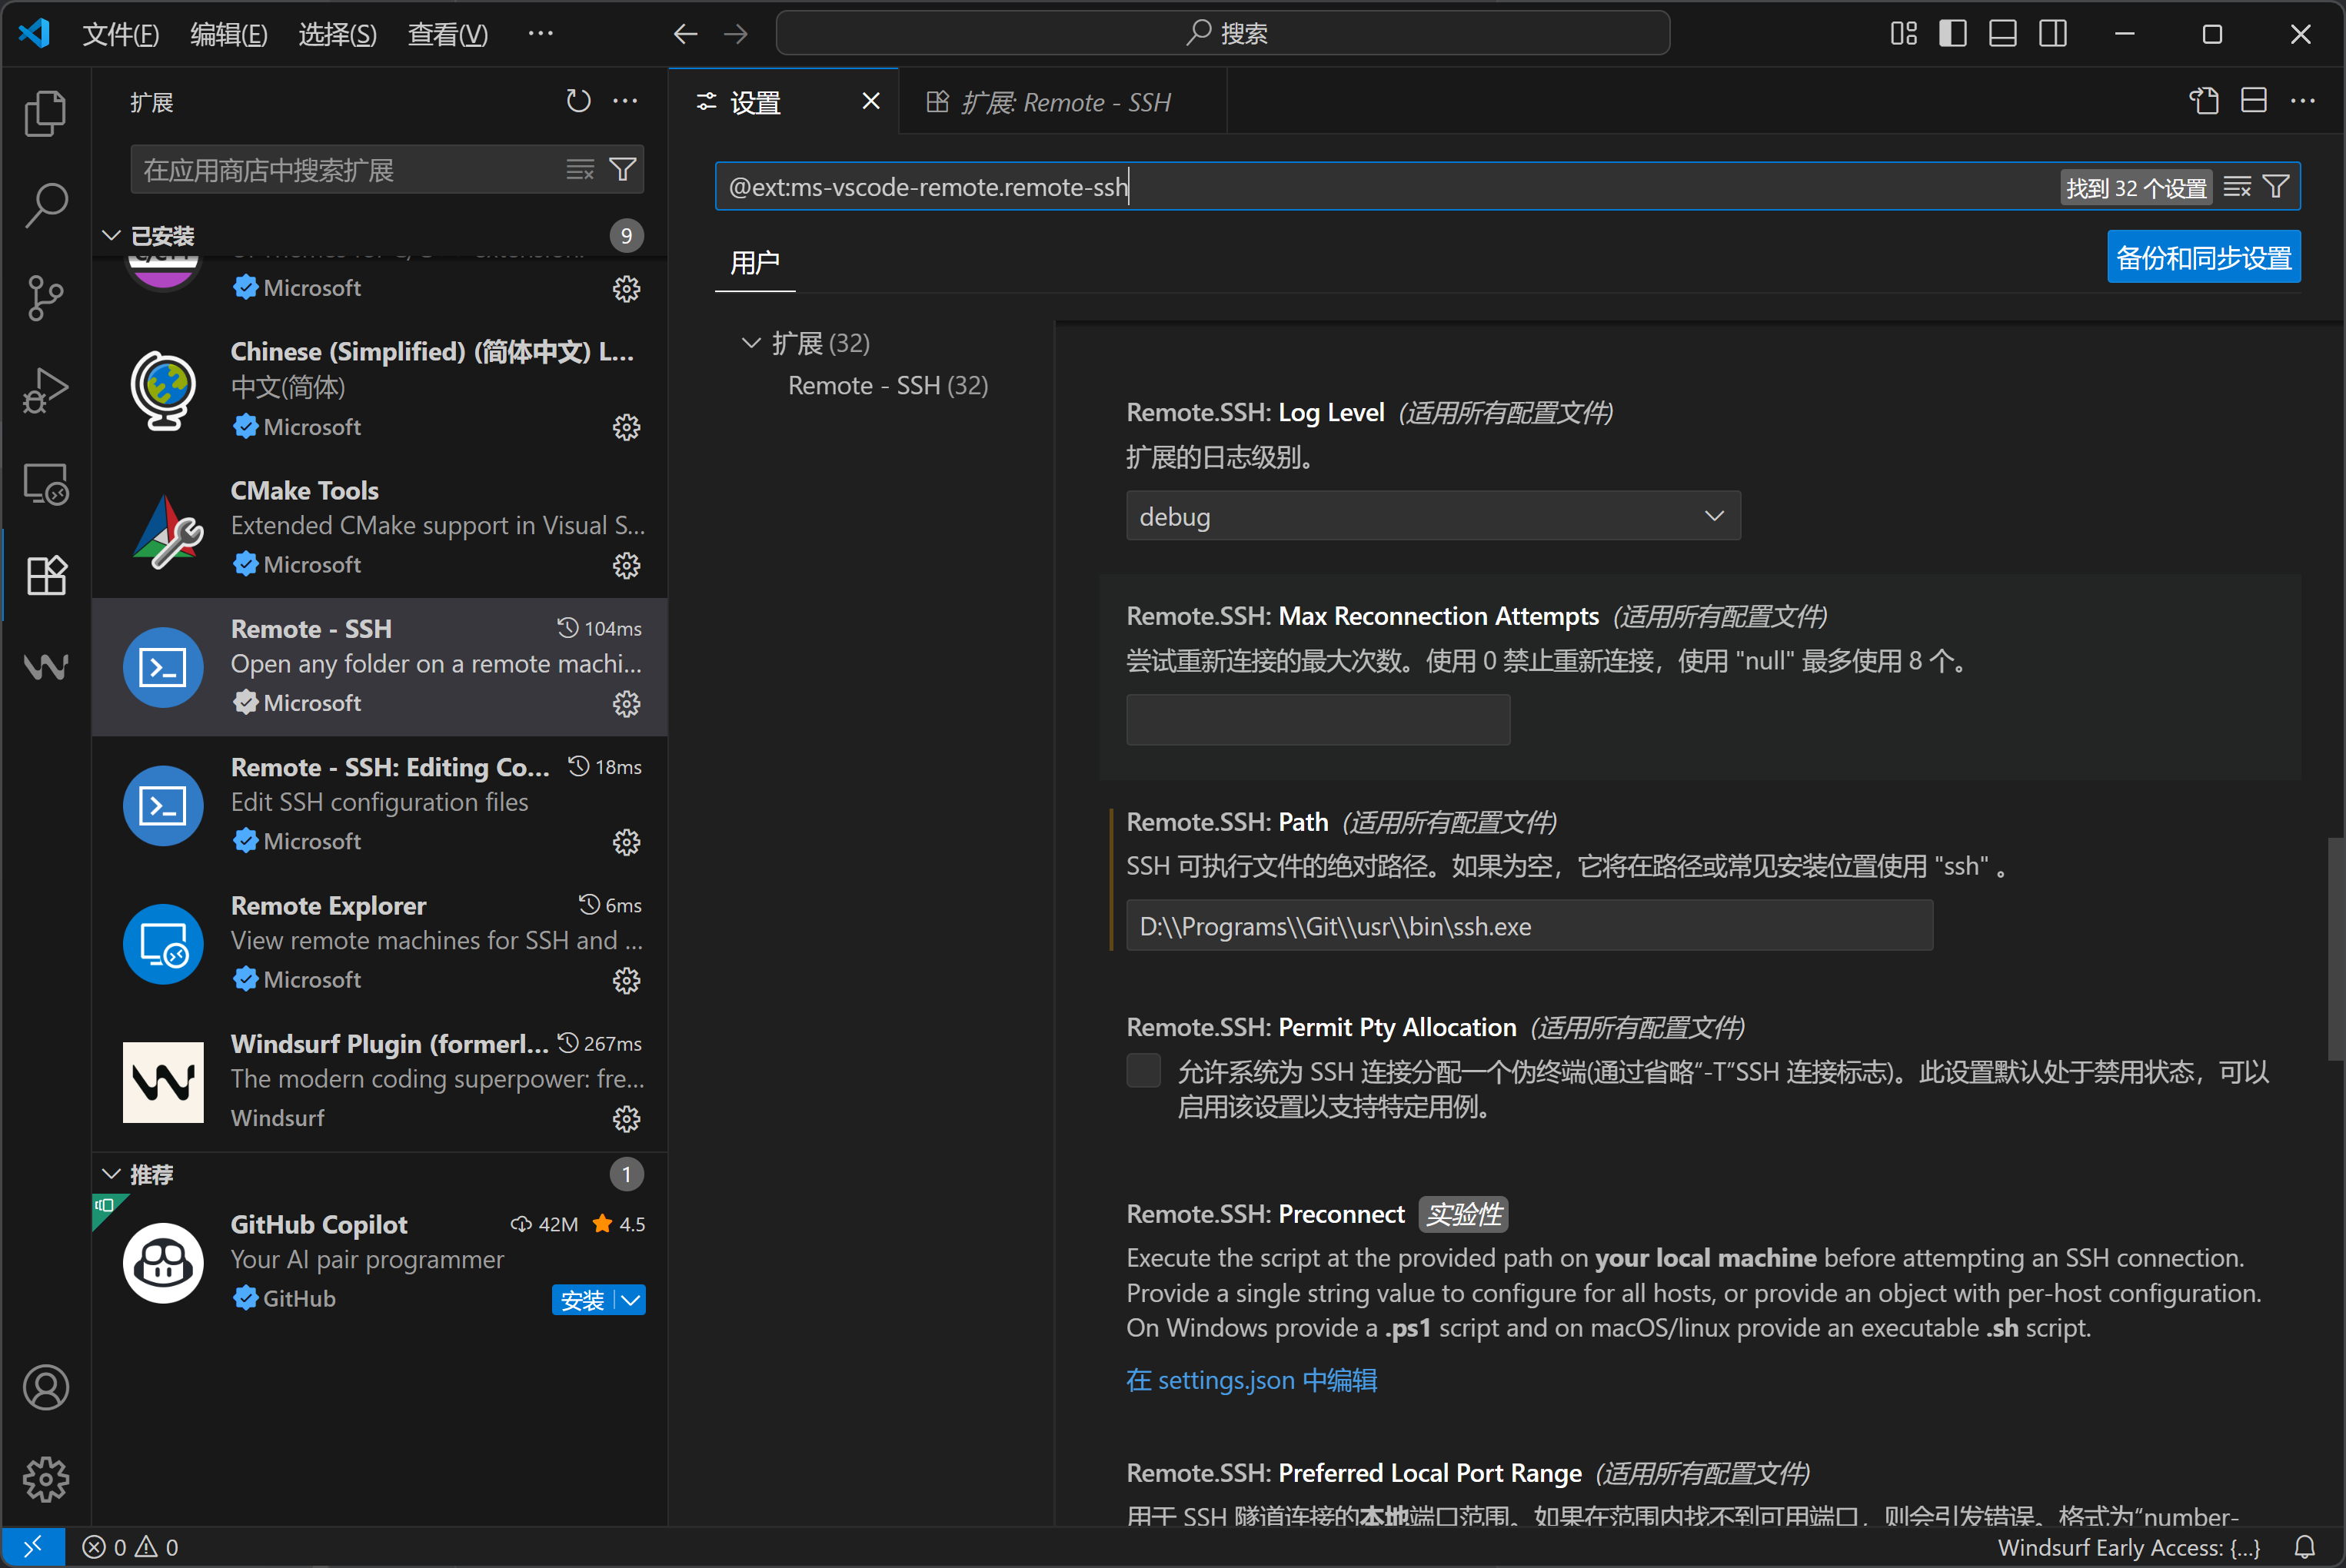Open Log Level debug dropdown
The height and width of the screenshot is (1568, 2346).
(x=1433, y=516)
